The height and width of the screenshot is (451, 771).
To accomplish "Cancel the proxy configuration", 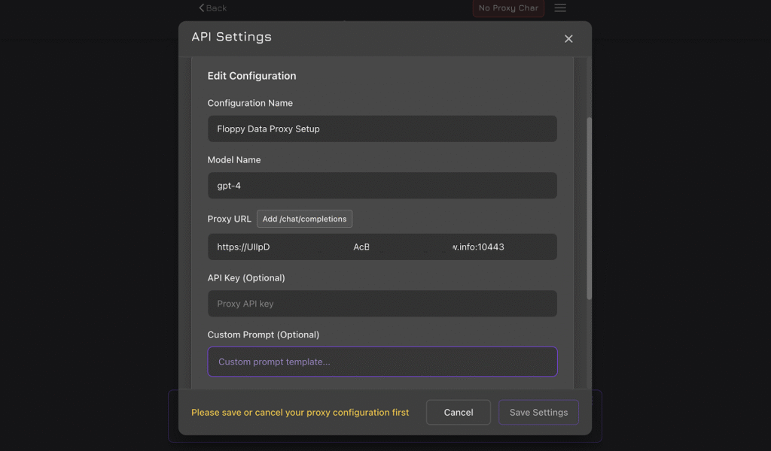I will coord(459,412).
